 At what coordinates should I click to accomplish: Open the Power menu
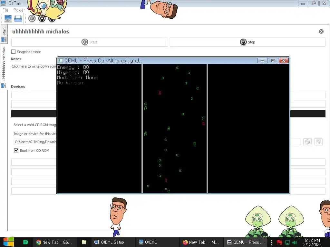pos(19,10)
